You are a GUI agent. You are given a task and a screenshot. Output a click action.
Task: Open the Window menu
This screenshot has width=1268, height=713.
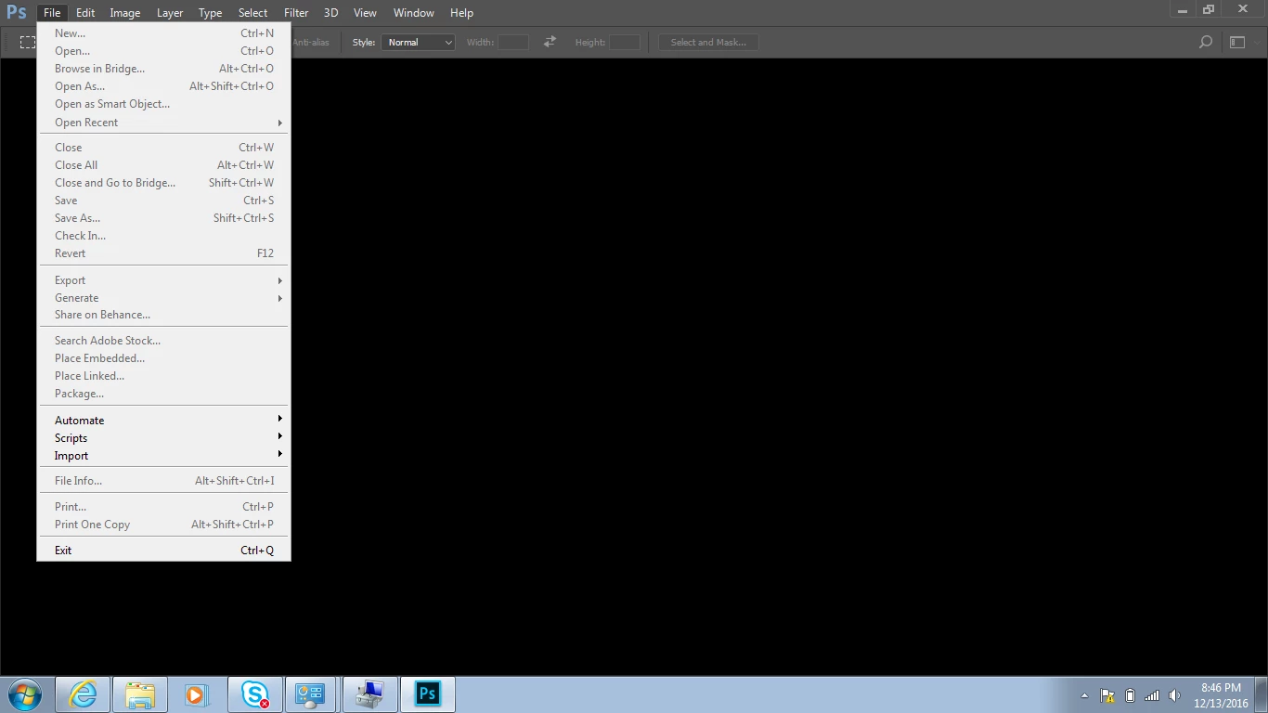[414, 13]
